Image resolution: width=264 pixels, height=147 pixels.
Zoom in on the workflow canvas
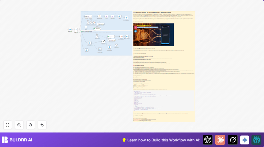pyautogui.click(x=19, y=125)
